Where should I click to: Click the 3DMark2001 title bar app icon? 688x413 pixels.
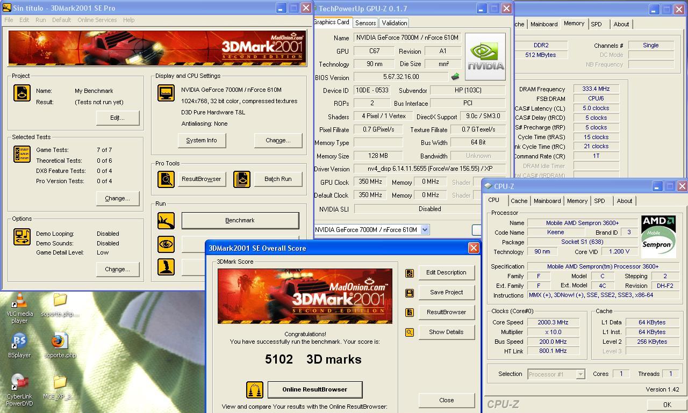pyautogui.click(x=6, y=8)
